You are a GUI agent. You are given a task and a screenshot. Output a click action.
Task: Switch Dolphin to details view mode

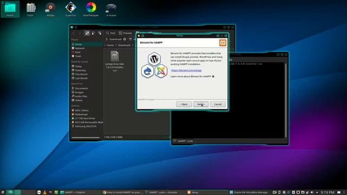(x=100, y=33)
